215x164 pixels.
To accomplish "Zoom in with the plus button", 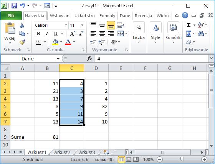I will [204, 159].
